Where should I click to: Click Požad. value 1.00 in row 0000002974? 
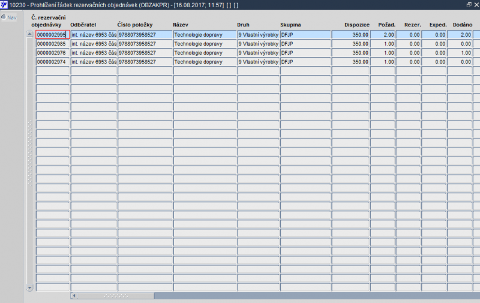point(383,62)
